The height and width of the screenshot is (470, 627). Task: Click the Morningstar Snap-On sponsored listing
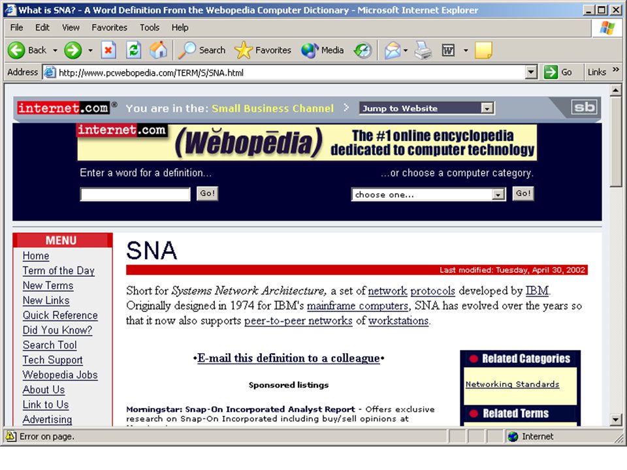pos(240,409)
